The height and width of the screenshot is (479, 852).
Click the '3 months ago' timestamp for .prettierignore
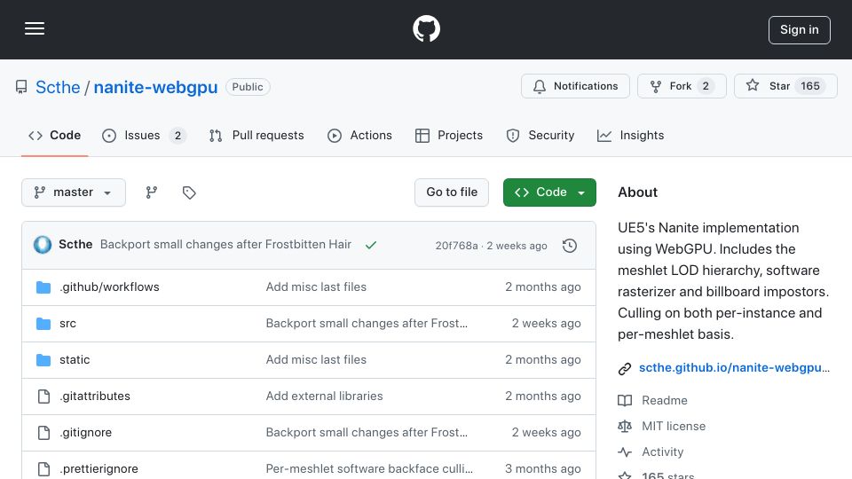[543, 468]
